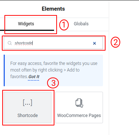Add the Shortcode widget

(x=28, y=107)
